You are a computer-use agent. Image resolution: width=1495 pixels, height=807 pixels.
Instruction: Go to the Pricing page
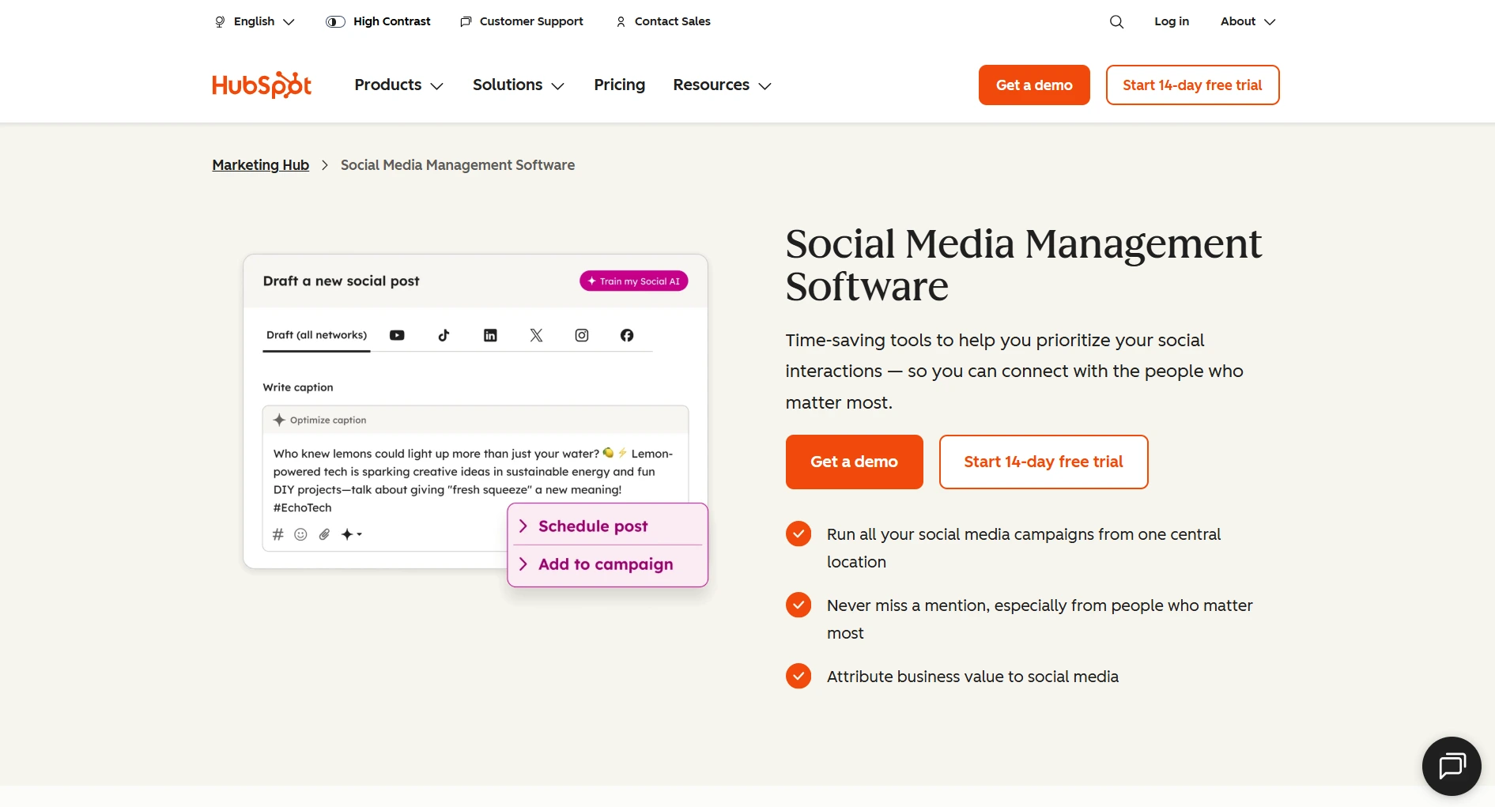(619, 85)
